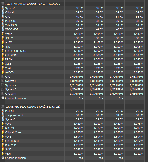The image size is (148, 162).
Task: Click the VIN0 minimum value 1.023 V
Action: 98,124
